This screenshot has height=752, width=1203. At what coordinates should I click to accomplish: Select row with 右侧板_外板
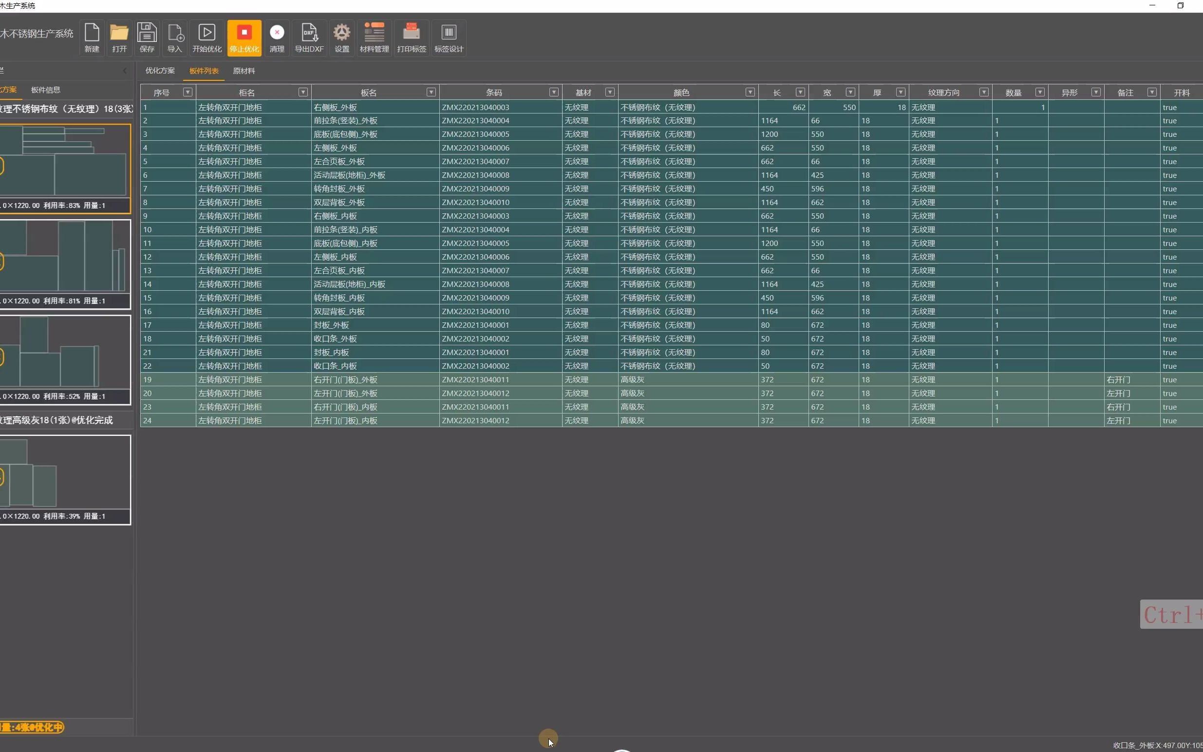(671, 108)
